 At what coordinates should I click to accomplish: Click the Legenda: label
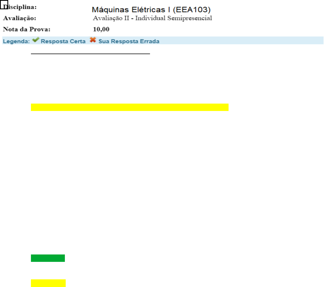[16, 41]
